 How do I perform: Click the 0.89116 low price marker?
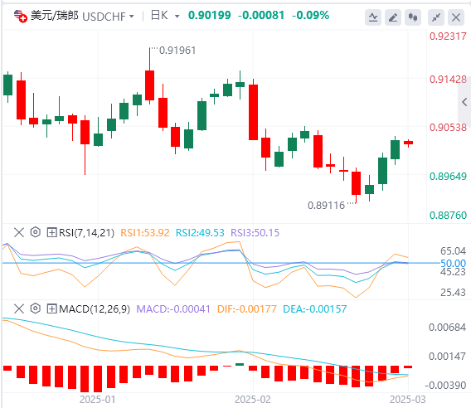(326, 206)
